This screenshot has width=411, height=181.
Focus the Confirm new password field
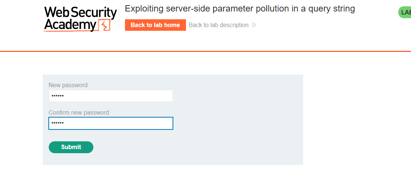point(110,124)
